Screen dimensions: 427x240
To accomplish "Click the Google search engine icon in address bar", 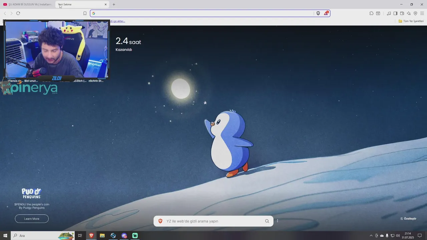I will coord(94,13).
